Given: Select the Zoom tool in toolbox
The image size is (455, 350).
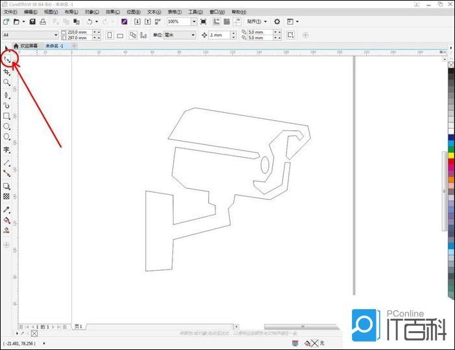Looking at the screenshot, I should pos(7,82).
